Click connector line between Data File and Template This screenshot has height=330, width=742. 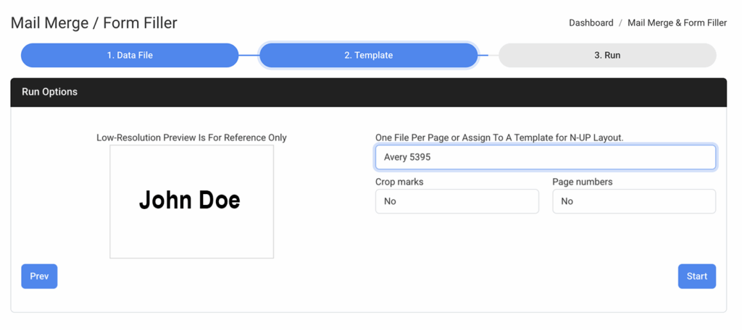[249, 55]
